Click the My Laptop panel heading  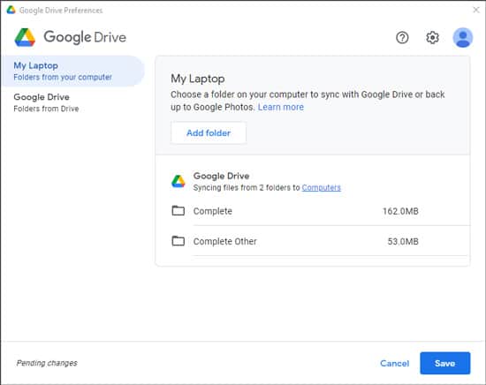click(198, 79)
